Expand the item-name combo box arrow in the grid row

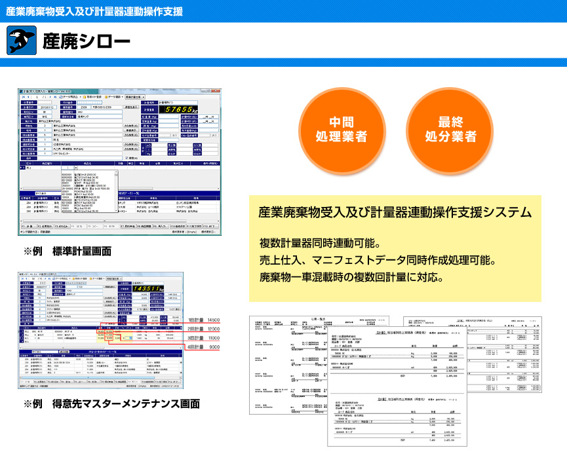click(76, 168)
